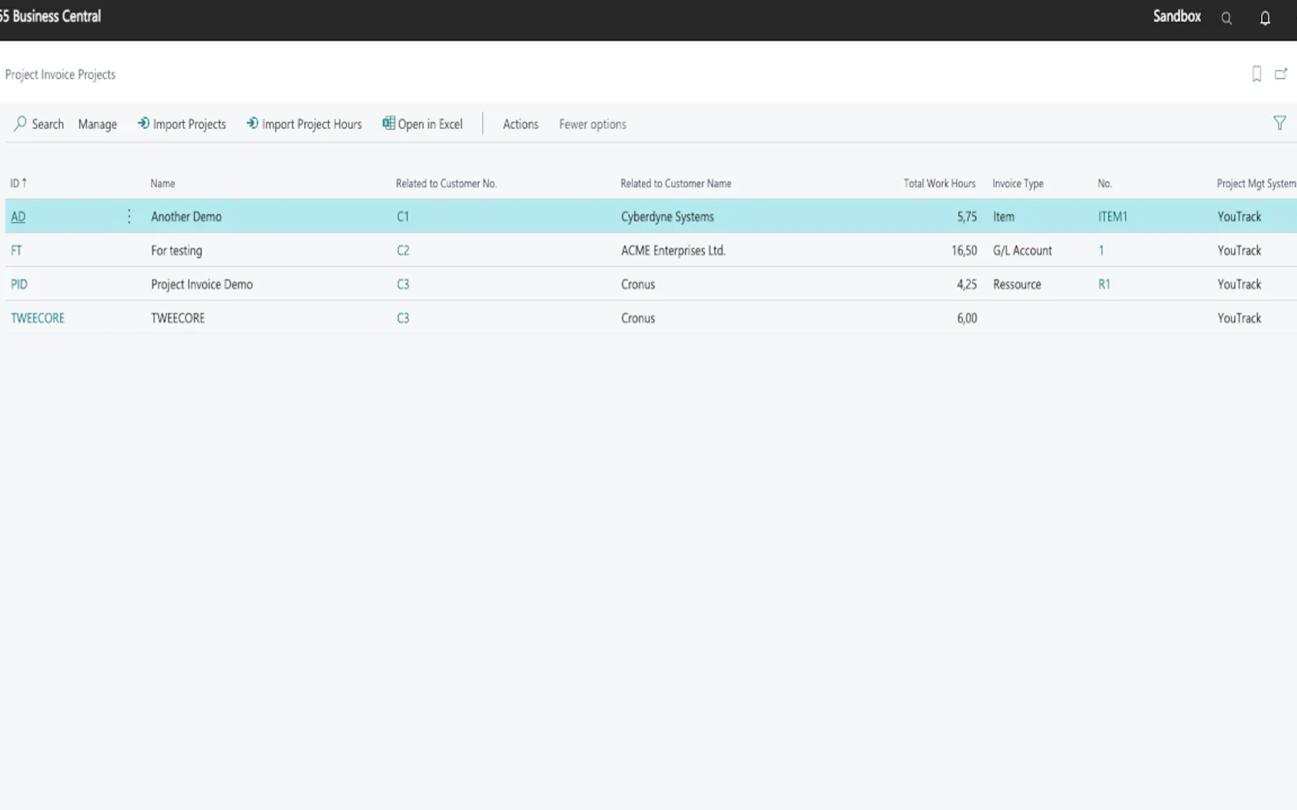The image size is (1297, 810).
Task: Click 'ACME Enterprises Ltd.' cell
Action: point(673,250)
